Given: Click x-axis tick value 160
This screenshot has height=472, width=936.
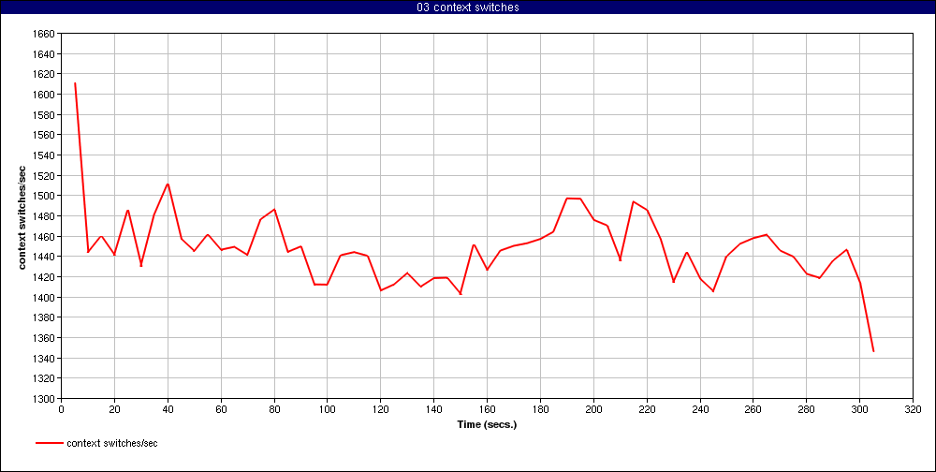Looking at the screenshot, I should [487, 409].
